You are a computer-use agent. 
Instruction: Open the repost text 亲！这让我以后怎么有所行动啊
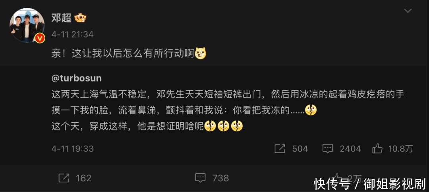click(x=123, y=54)
